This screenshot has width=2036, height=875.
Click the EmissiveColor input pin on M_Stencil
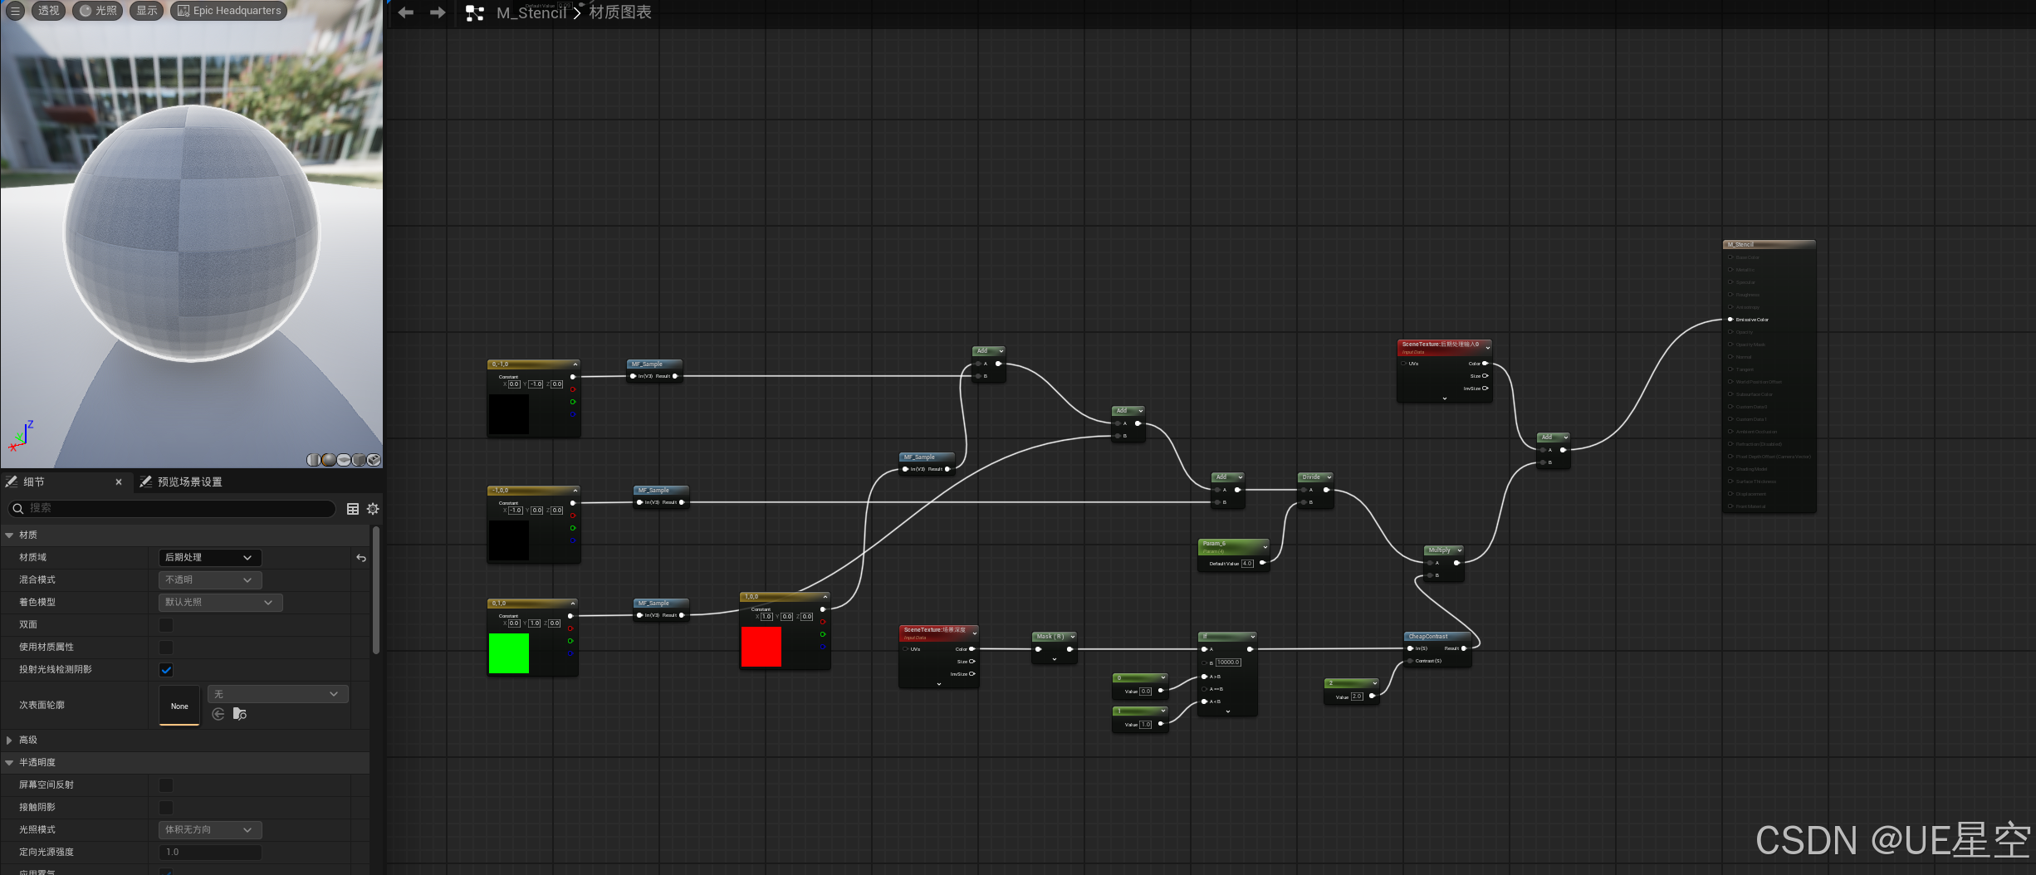(1730, 320)
